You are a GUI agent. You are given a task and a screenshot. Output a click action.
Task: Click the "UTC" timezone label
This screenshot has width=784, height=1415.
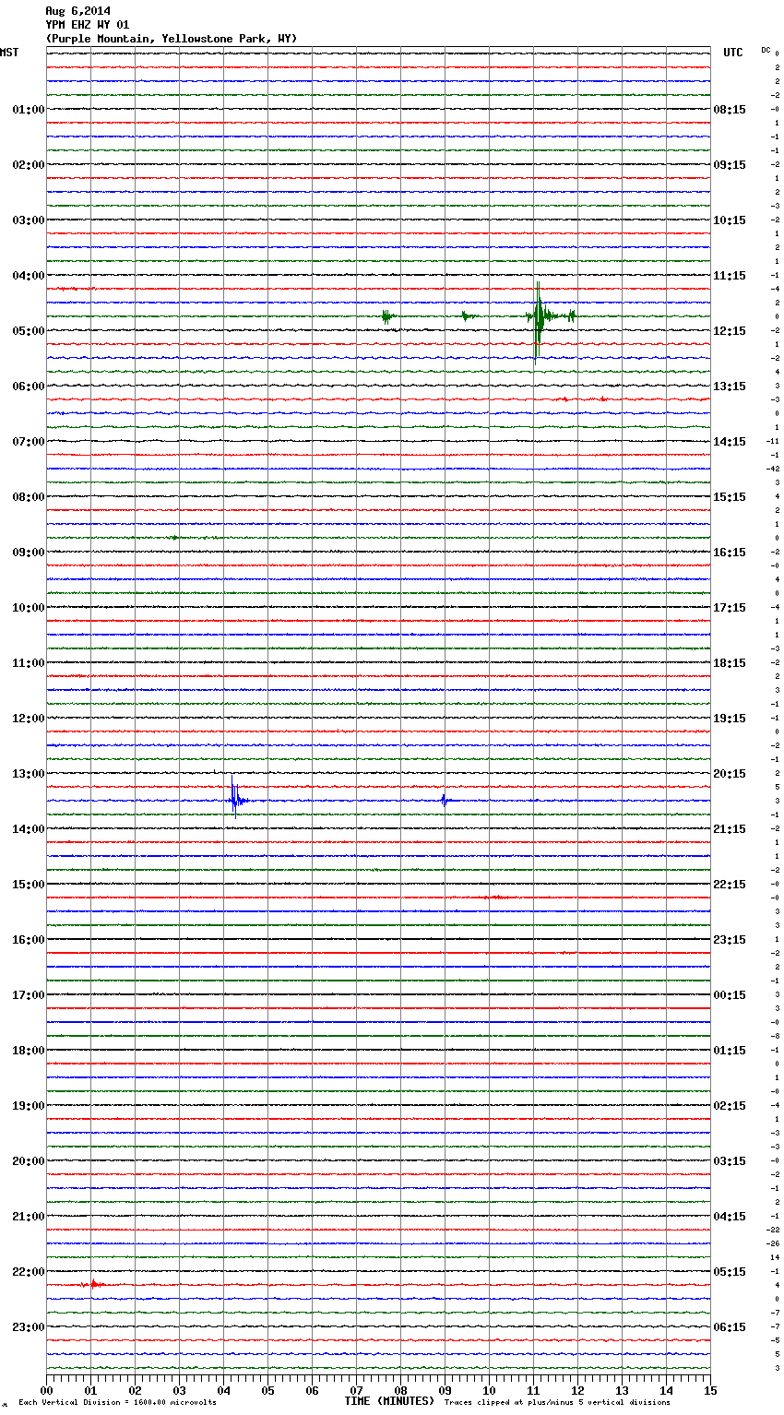point(733,53)
